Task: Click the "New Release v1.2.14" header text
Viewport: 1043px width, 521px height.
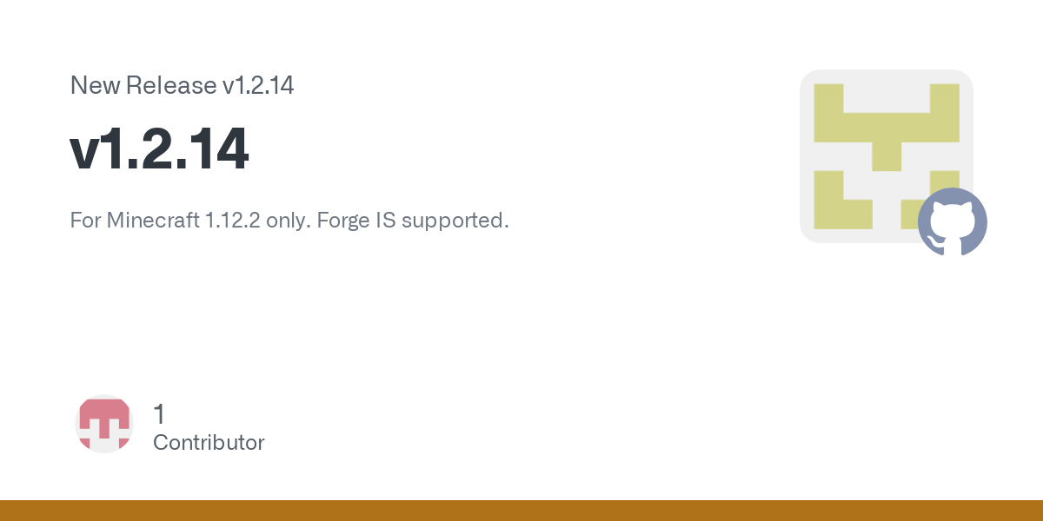Action: coord(182,85)
